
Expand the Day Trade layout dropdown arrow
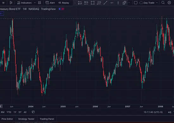point(157,3)
